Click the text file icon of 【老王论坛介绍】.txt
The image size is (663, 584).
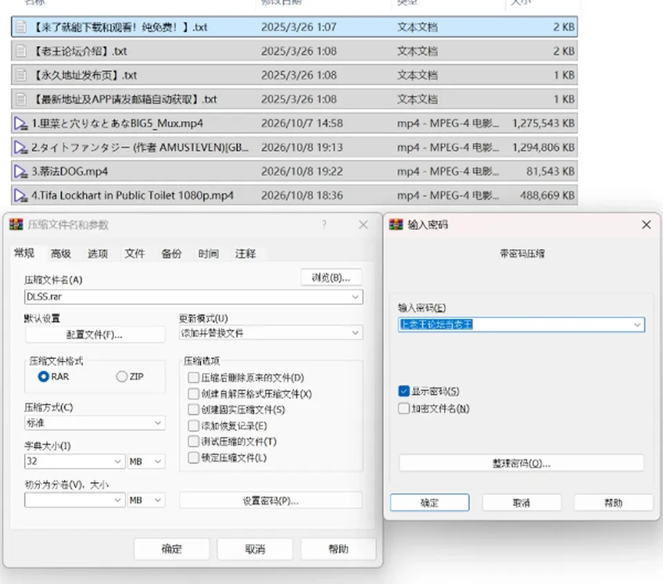point(20,51)
